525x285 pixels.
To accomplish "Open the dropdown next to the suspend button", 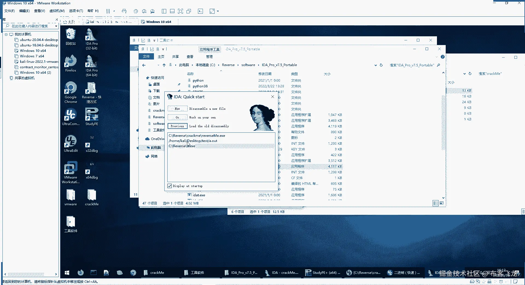I will [114, 11].
